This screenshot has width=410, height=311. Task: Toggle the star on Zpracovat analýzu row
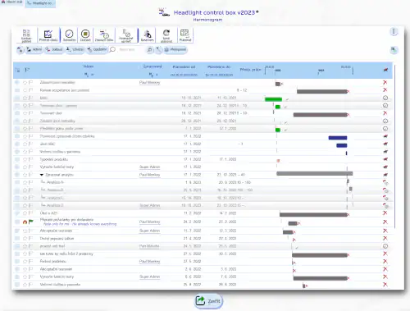tap(25, 175)
